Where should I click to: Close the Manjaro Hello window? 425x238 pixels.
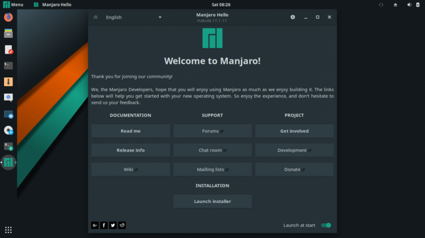pyautogui.click(x=329, y=17)
